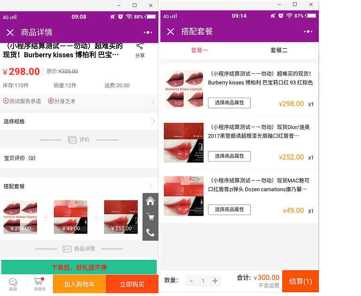Click 原价:¥335.00 original price text
This screenshot has width=361, height=296.
62,71
